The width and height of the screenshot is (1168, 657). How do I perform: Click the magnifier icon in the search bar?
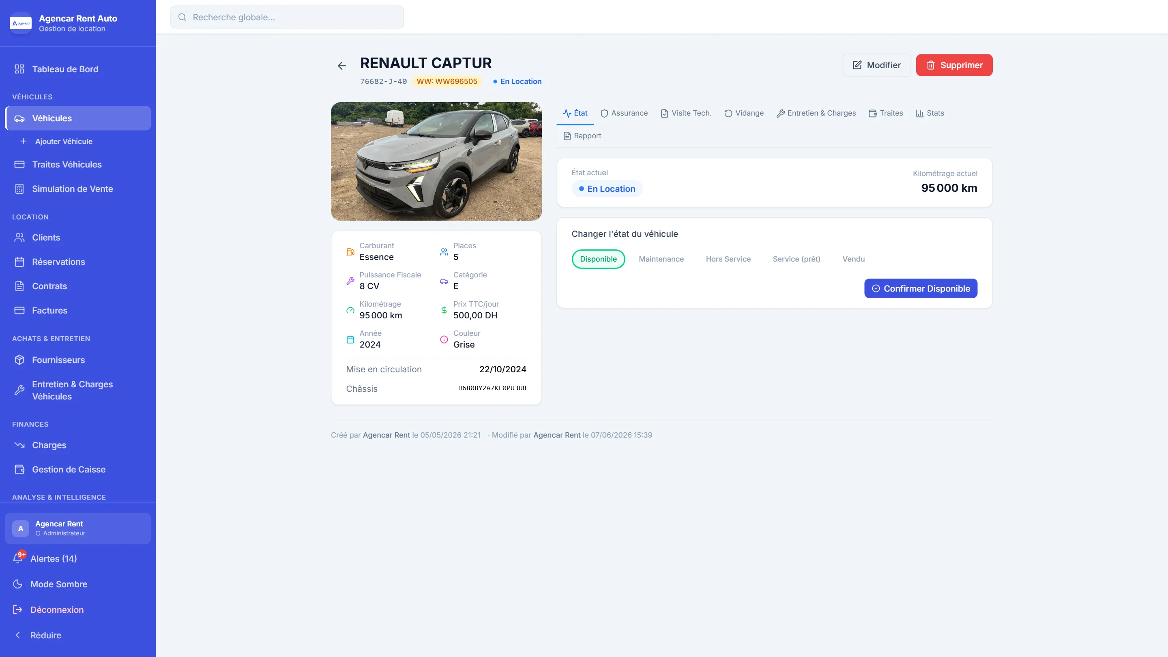(182, 17)
